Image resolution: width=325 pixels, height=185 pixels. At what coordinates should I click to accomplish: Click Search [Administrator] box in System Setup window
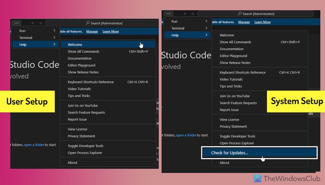255,13
